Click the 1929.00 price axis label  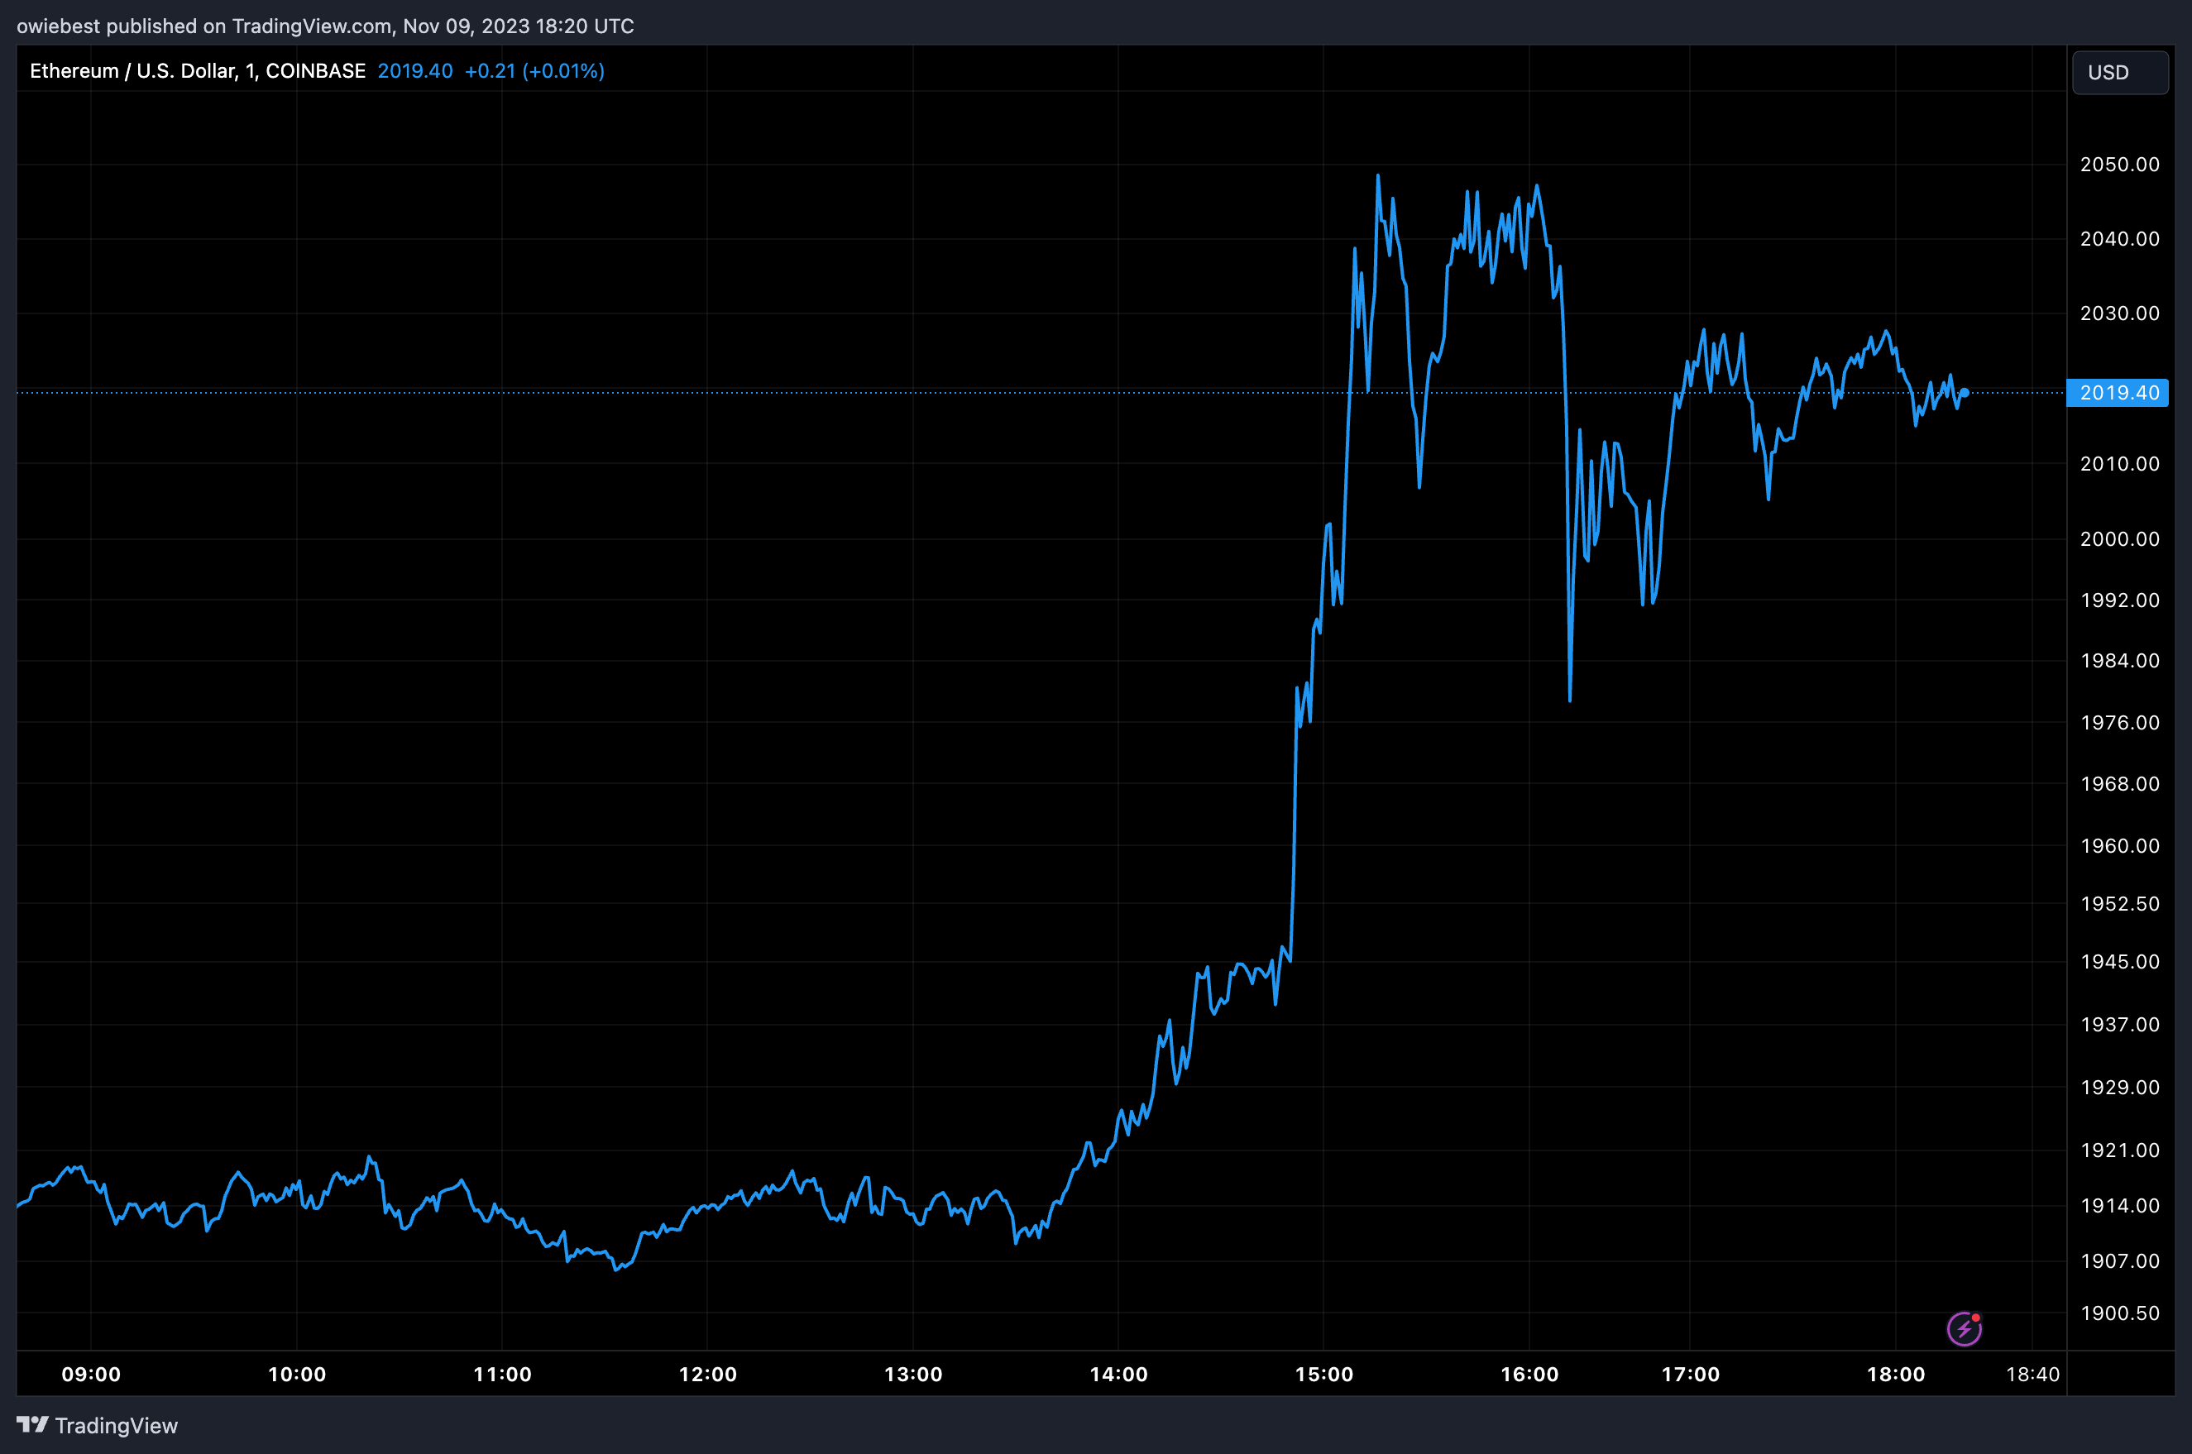(x=2120, y=1087)
